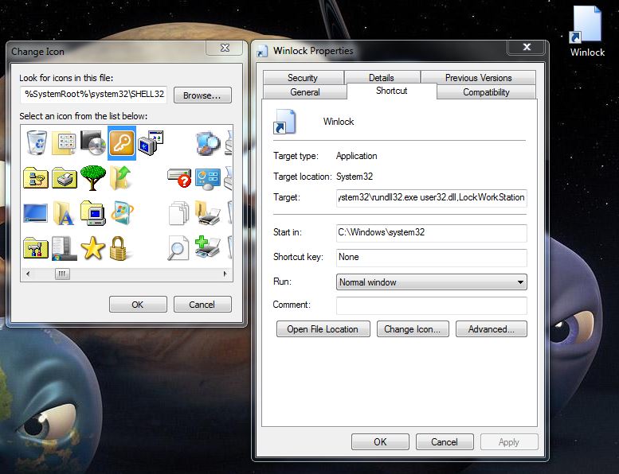Select the green tree icon

tap(92, 177)
